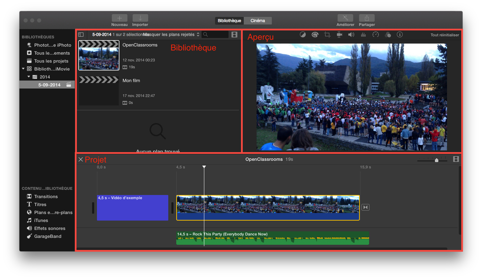Enable the clip transition toggle near the yellow clip
482x279 pixels.
[x=365, y=207]
